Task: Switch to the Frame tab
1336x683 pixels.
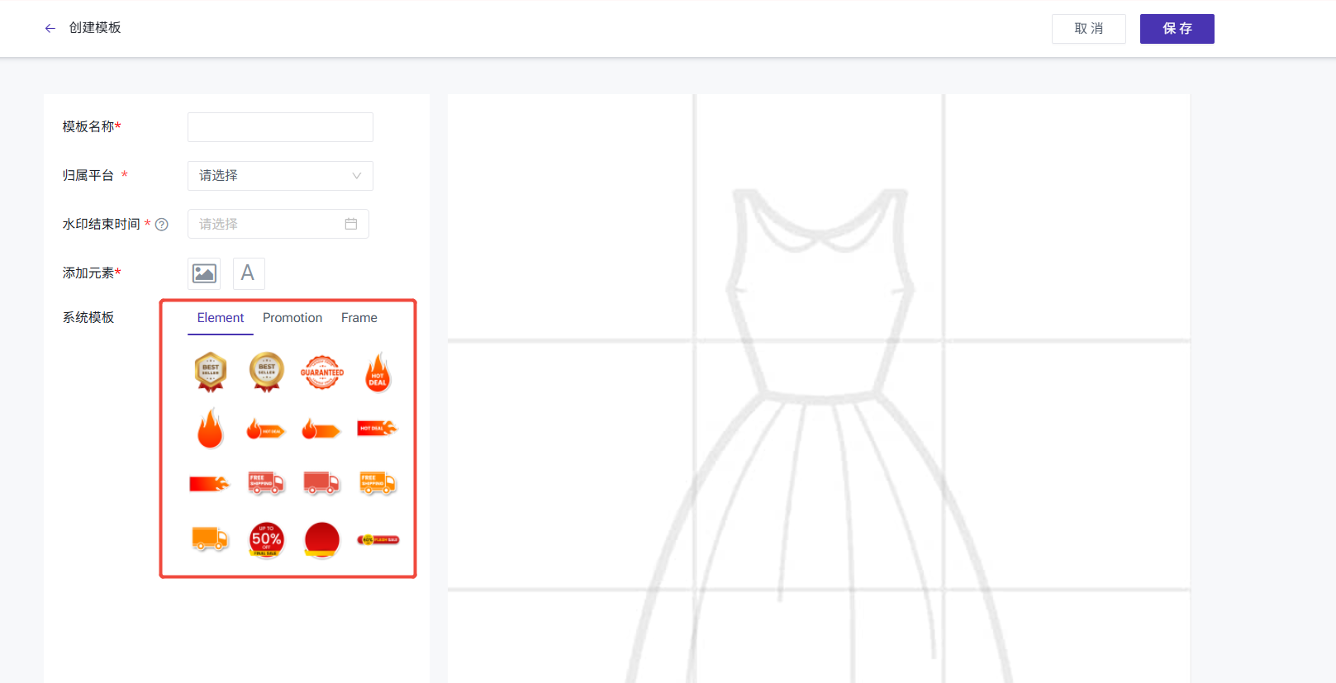Action: click(359, 318)
